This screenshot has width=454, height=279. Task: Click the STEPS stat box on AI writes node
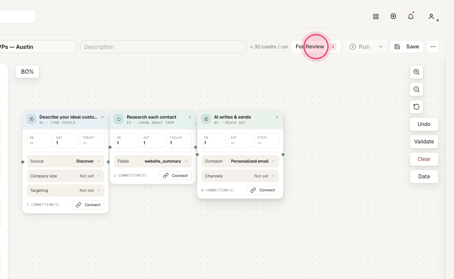267,140
